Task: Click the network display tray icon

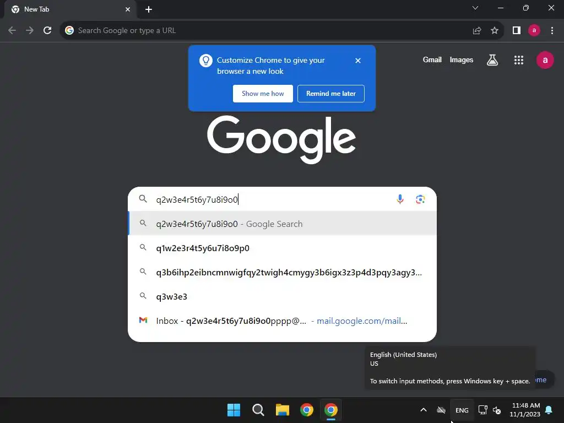Action: point(482,410)
